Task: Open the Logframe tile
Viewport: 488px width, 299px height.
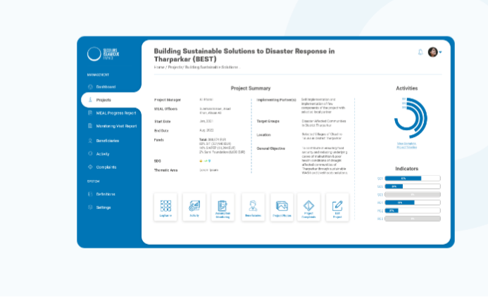Action: (x=165, y=208)
